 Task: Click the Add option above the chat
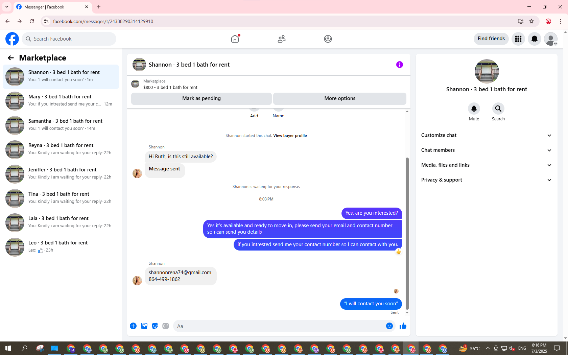click(x=254, y=116)
